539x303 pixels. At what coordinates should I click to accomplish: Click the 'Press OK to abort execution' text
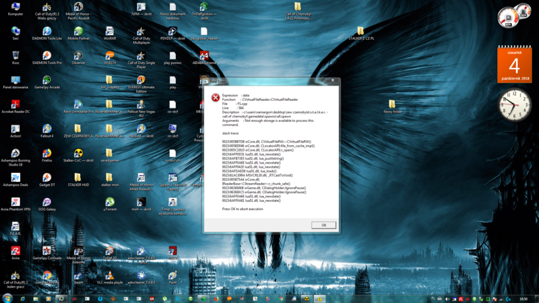click(243, 209)
